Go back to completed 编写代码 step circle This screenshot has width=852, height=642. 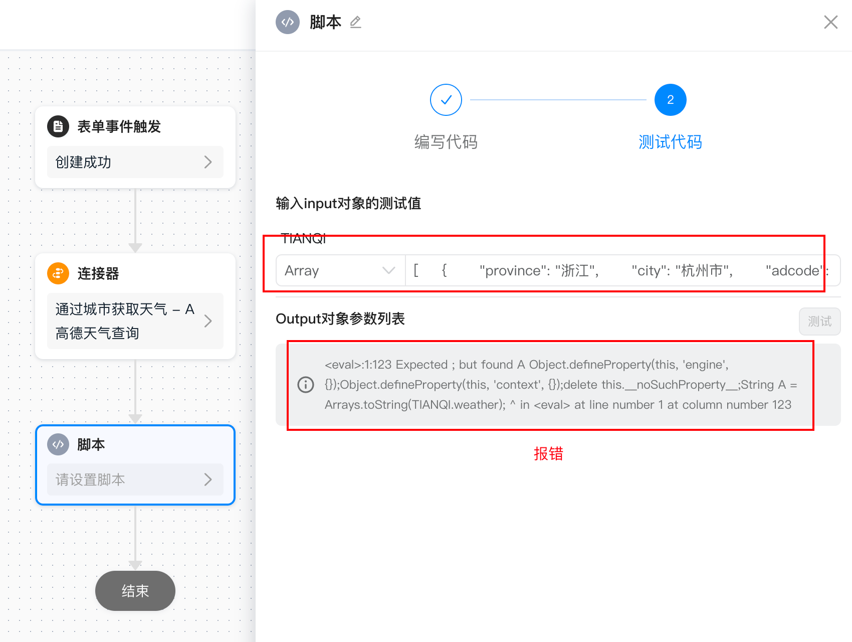click(446, 100)
